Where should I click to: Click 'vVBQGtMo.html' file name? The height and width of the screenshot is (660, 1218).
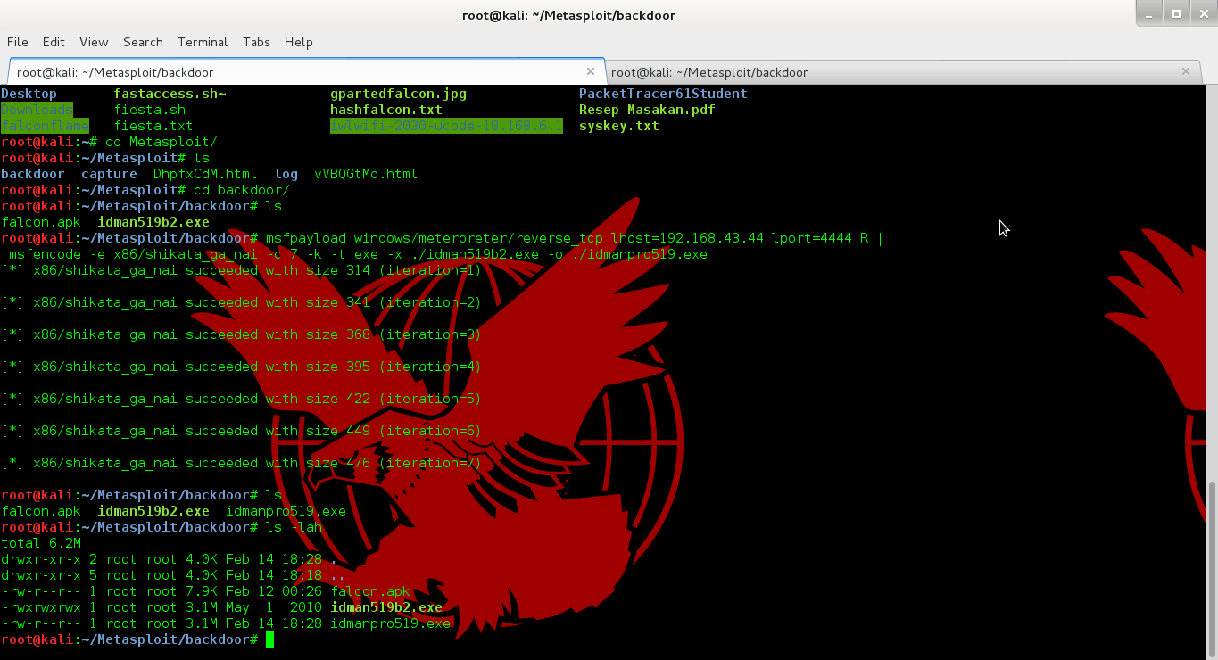coord(366,174)
